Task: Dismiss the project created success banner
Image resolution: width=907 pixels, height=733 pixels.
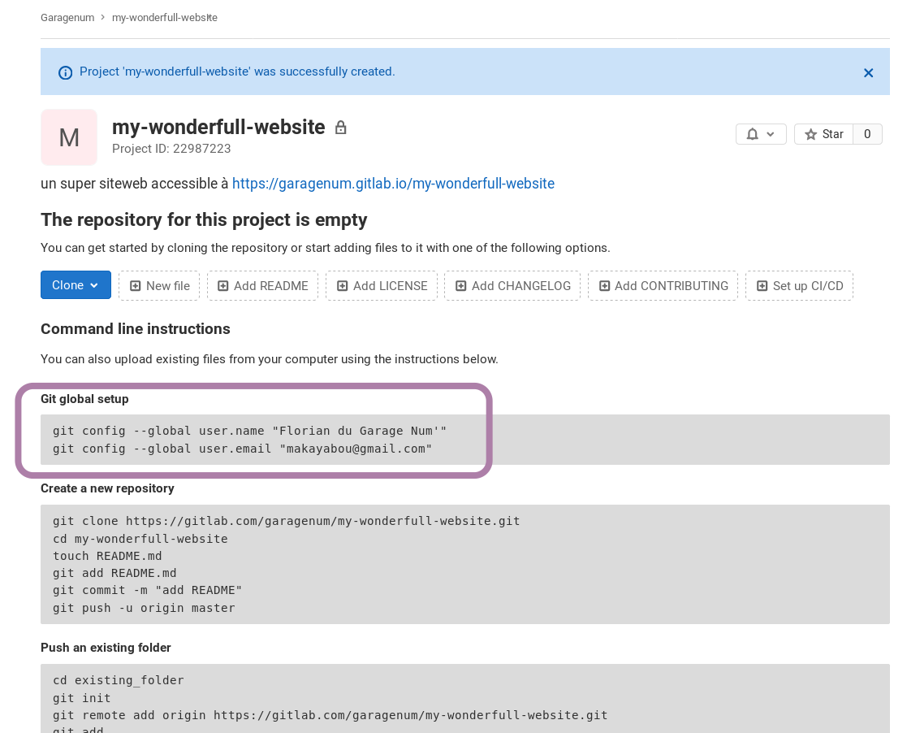Action: point(868,72)
